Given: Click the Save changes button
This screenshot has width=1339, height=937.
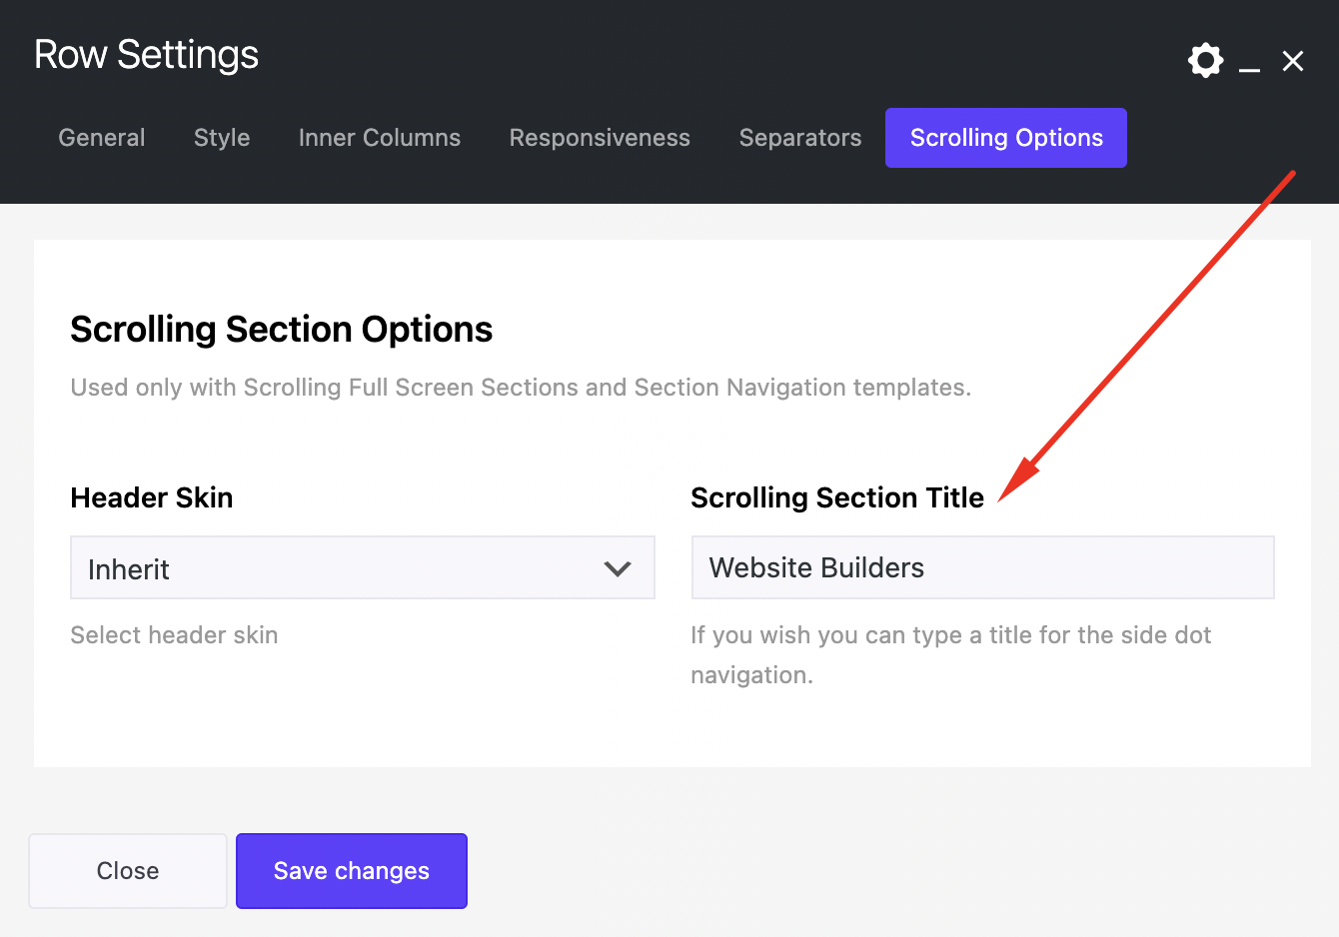Looking at the screenshot, I should point(351,870).
